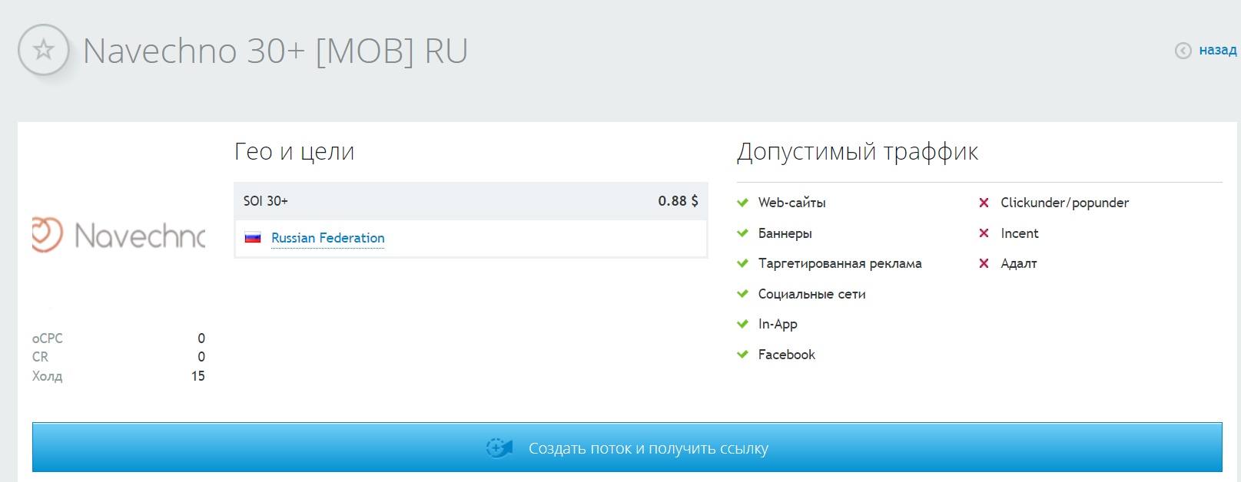The height and width of the screenshot is (482, 1241).
Task: Click the Холд value 15
Action: [197, 376]
